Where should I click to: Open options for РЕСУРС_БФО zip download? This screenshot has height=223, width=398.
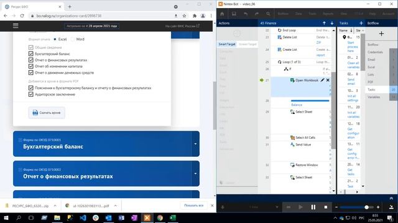pos(55,206)
